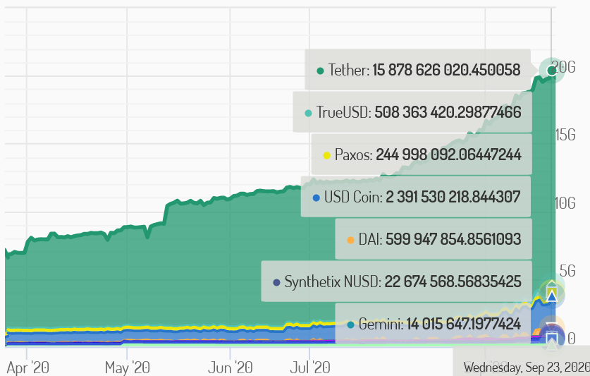Click the blue triangle USD Coin marker
This screenshot has height=376, width=590.
tap(552, 297)
